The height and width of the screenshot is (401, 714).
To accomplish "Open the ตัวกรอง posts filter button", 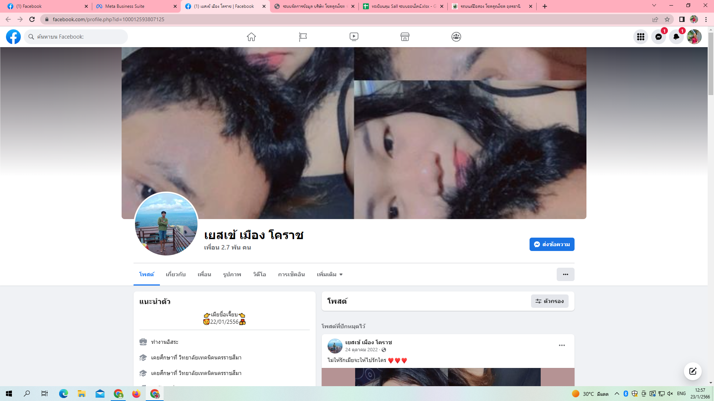I will (549, 301).
